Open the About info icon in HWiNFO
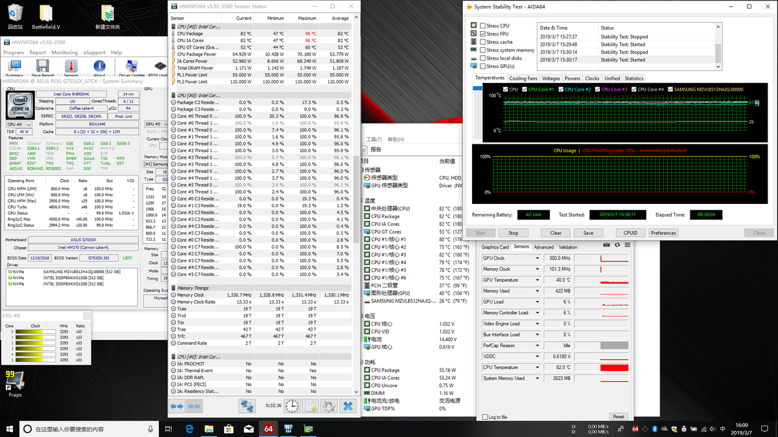778x437 pixels. point(99,67)
